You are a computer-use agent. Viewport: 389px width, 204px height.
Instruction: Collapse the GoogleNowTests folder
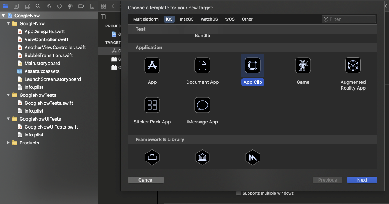coord(8,95)
